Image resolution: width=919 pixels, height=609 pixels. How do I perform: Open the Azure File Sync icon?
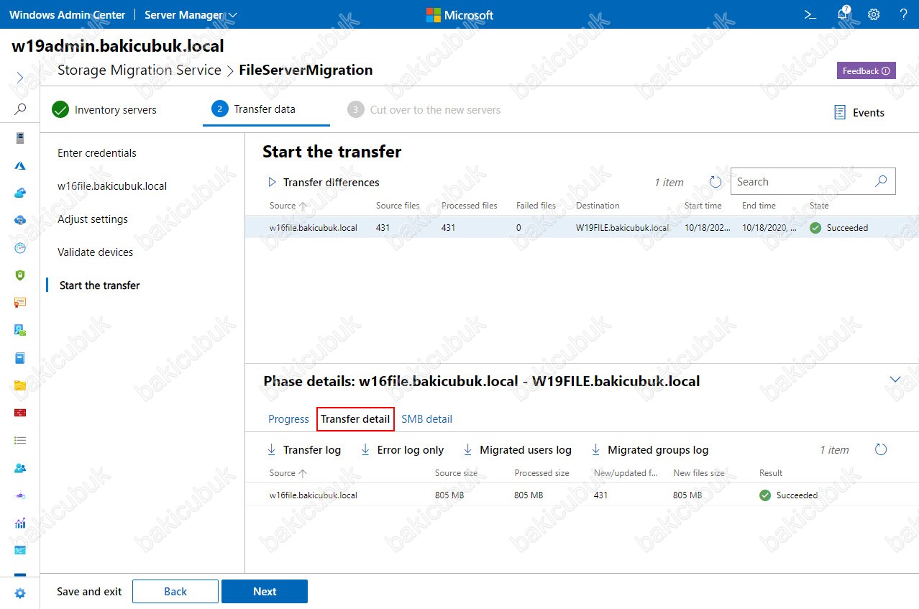click(20, 220)
